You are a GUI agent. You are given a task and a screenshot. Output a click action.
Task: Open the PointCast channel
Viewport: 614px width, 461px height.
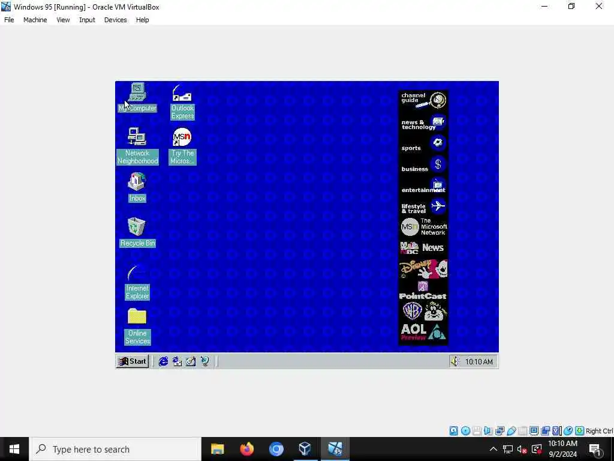[x=423, y=291]
